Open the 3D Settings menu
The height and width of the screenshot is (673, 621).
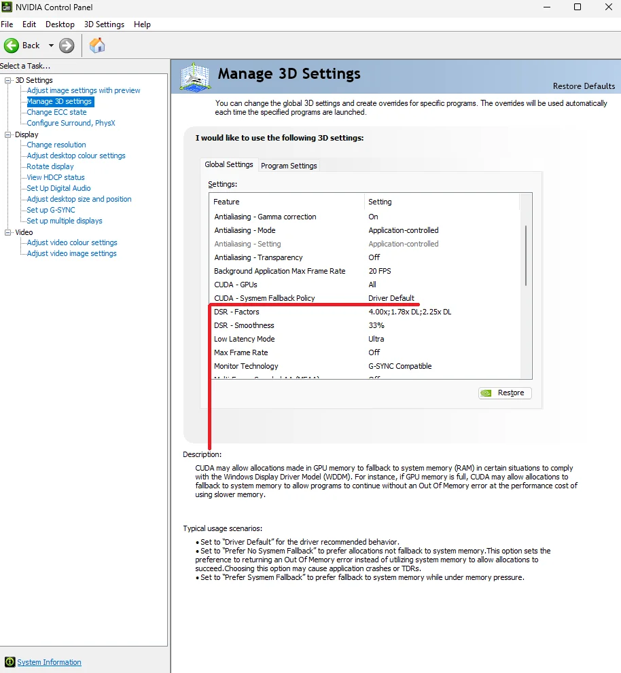(x=105, y=24)
